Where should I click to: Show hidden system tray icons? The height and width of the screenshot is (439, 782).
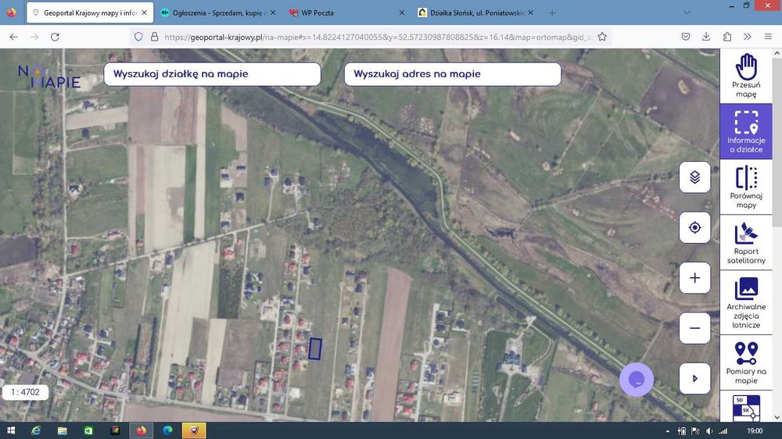pyautogui.click(x=667, y=431)
